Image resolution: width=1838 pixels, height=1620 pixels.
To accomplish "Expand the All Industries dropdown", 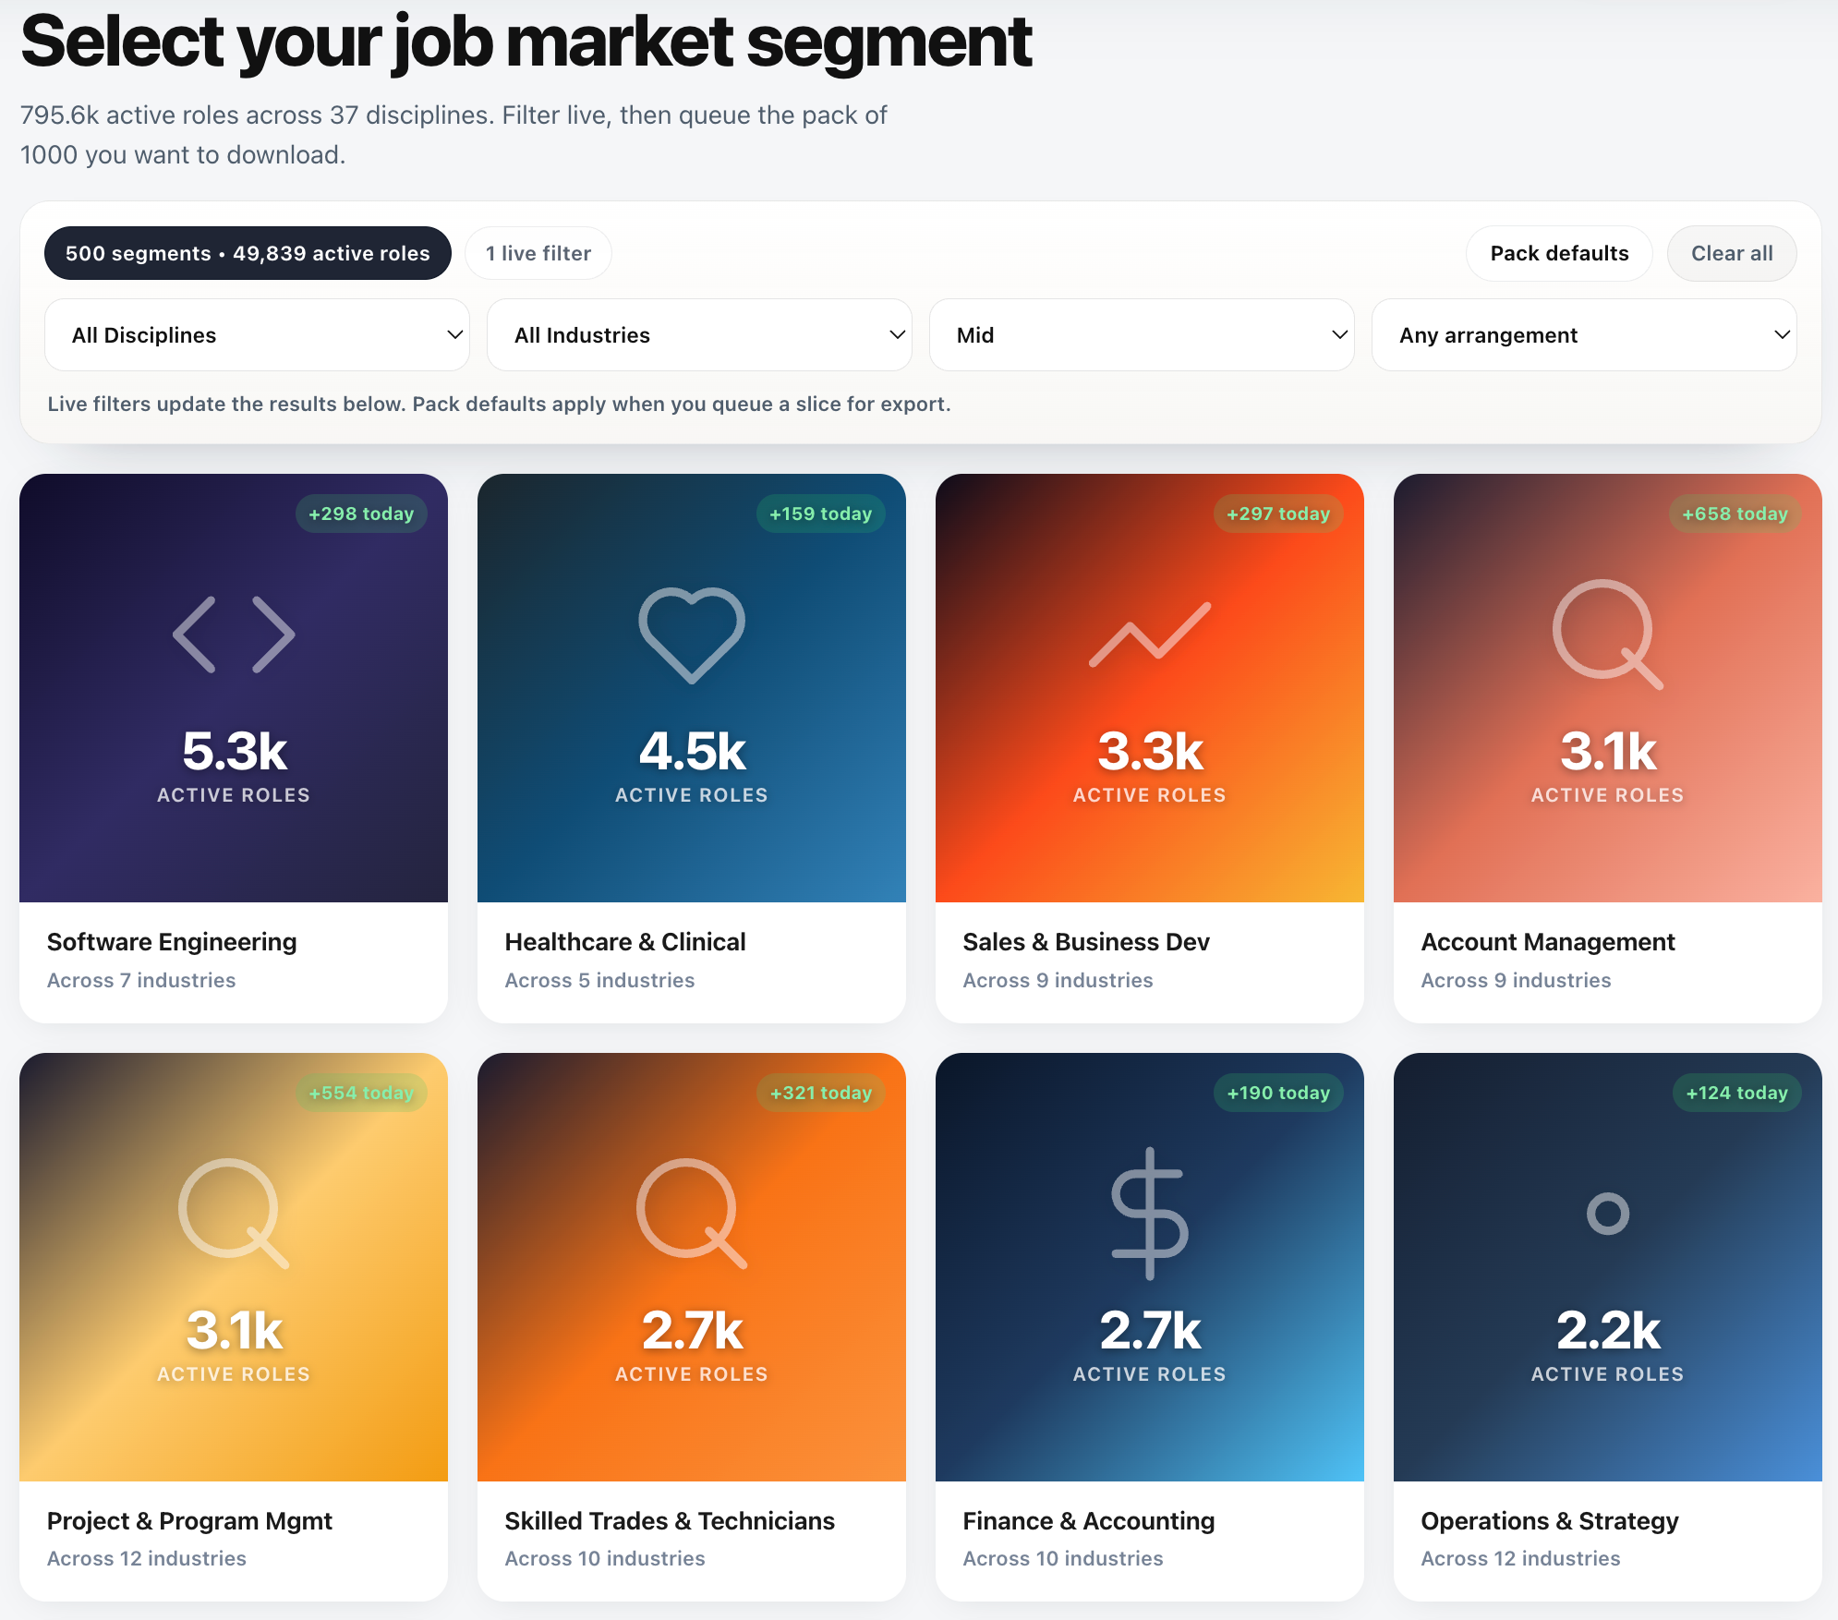I will click(x=699, y=334).
